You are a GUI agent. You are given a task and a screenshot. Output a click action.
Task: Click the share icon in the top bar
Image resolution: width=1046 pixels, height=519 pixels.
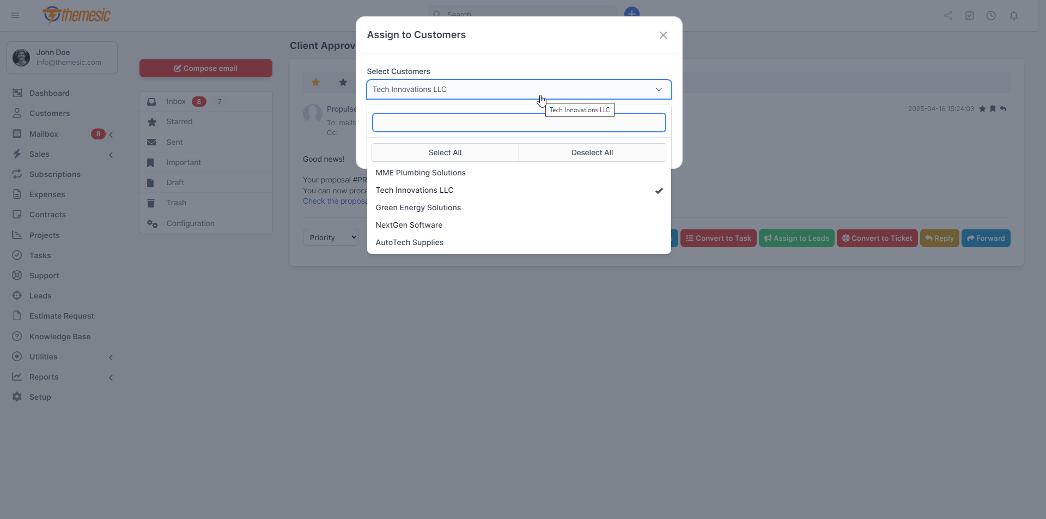[948, 15]
